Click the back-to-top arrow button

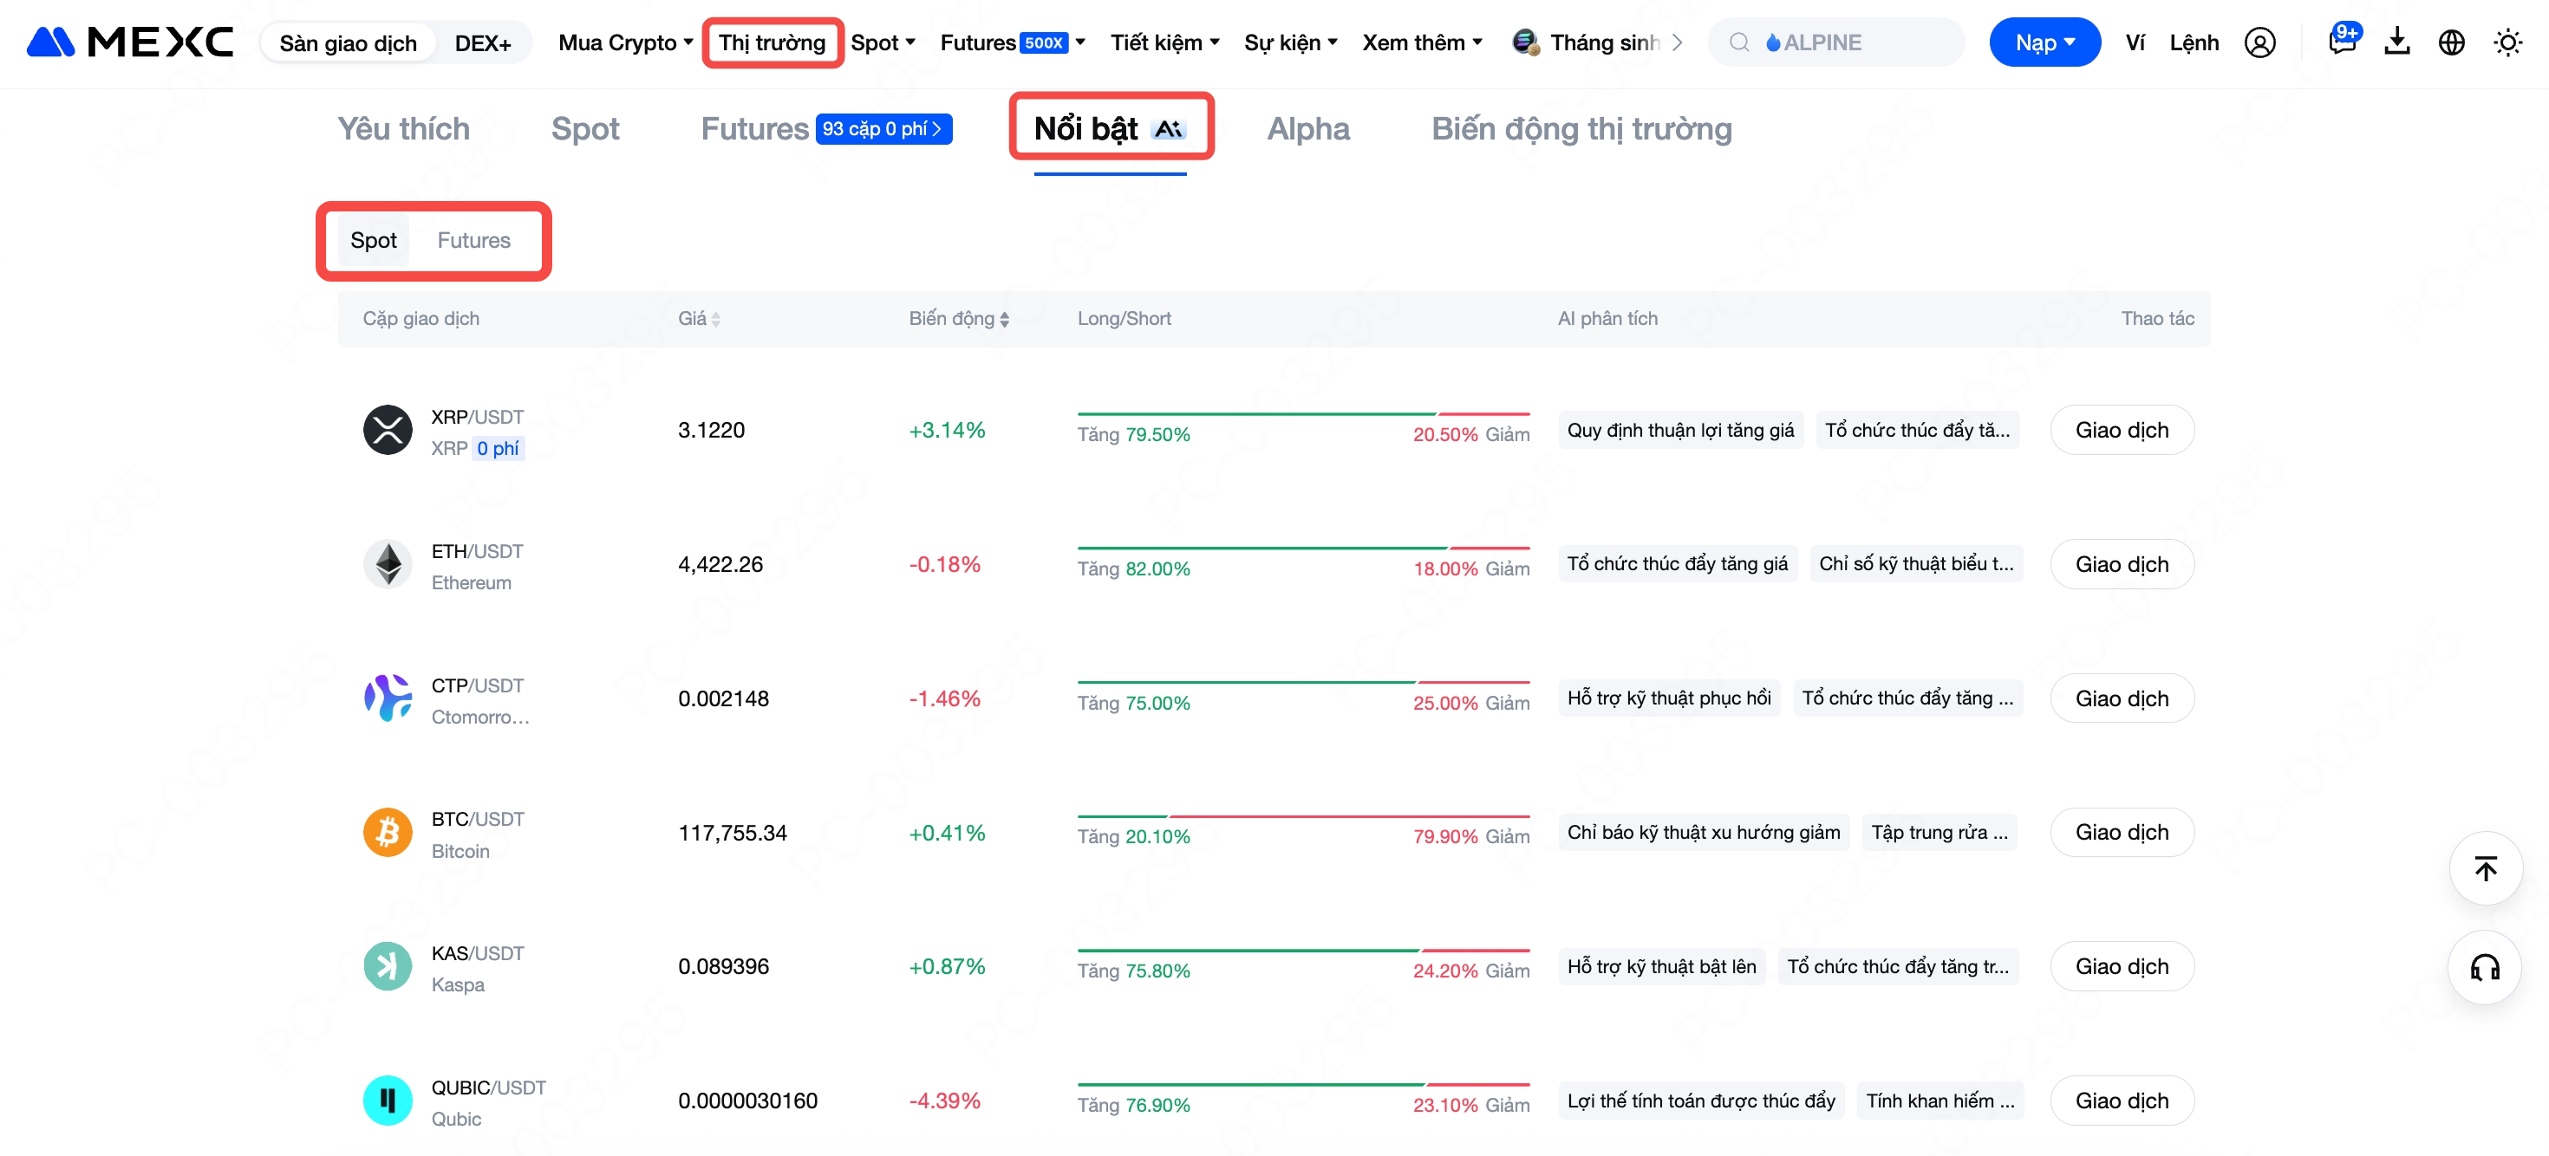(x=2485, y=869)
